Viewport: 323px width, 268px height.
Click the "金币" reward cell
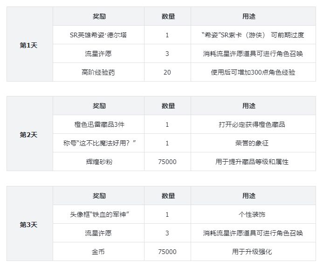click(x=98, y=252)
